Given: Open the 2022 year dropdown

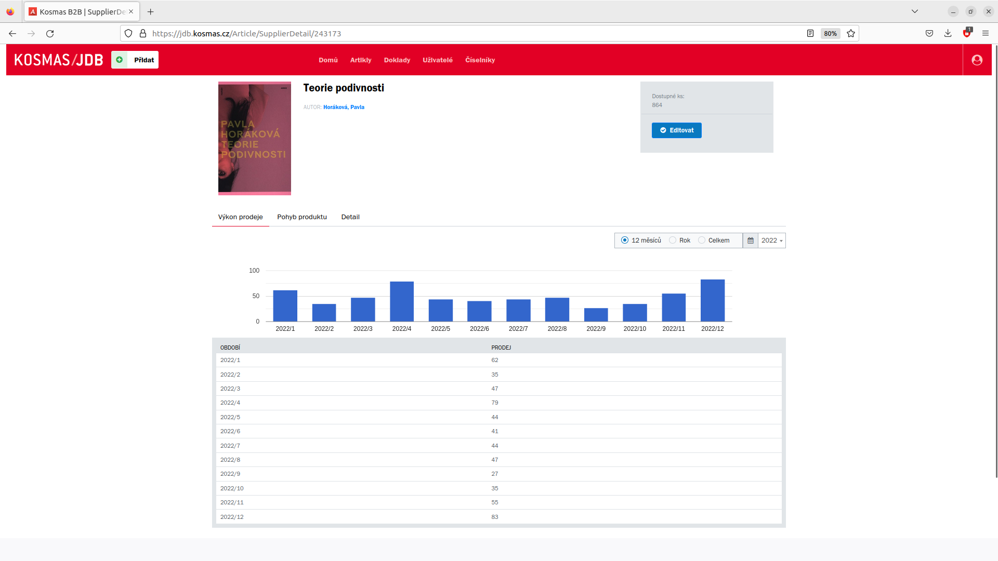Looking at the screenshot, I should click(772, 241).
